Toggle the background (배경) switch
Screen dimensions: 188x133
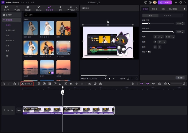(149, 52)
